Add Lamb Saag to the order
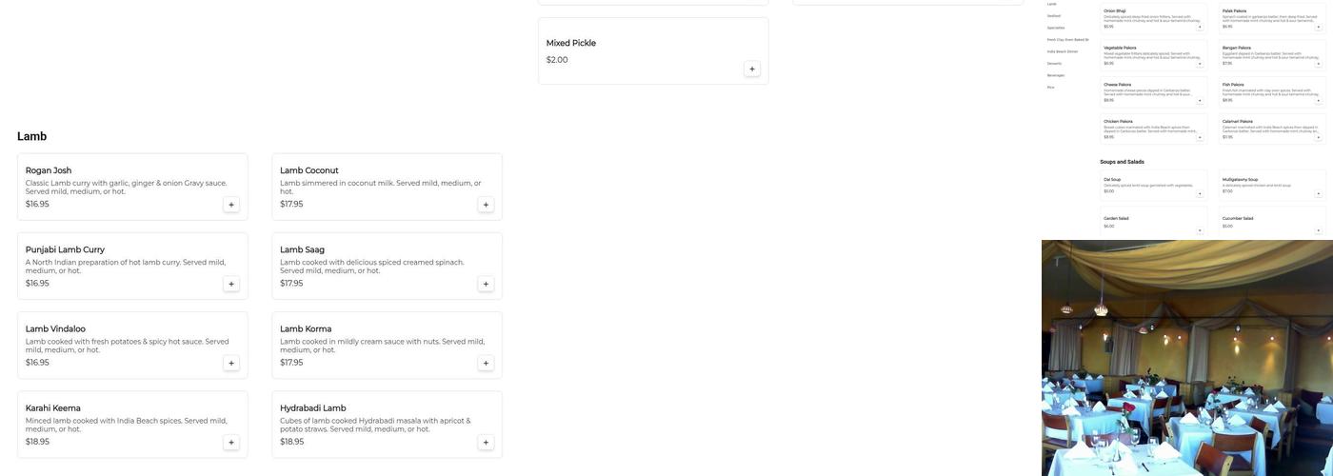 pyautogui.click(x=486, y=284)
